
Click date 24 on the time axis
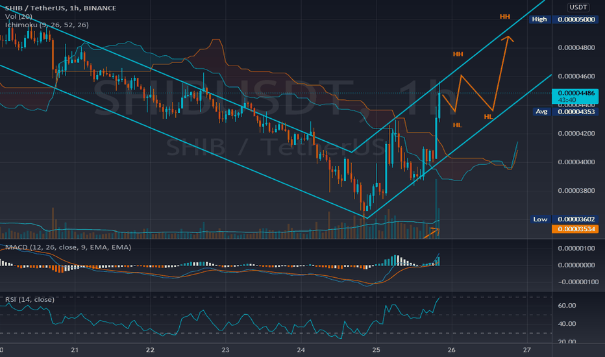[x=301, y=350]
